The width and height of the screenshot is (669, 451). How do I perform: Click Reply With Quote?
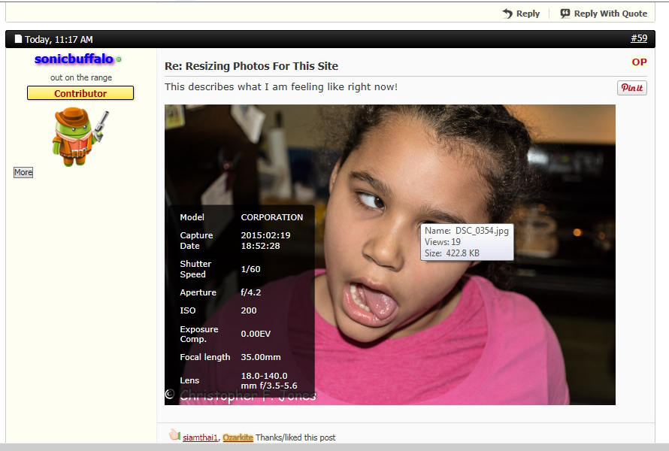[x=604, y=14]
